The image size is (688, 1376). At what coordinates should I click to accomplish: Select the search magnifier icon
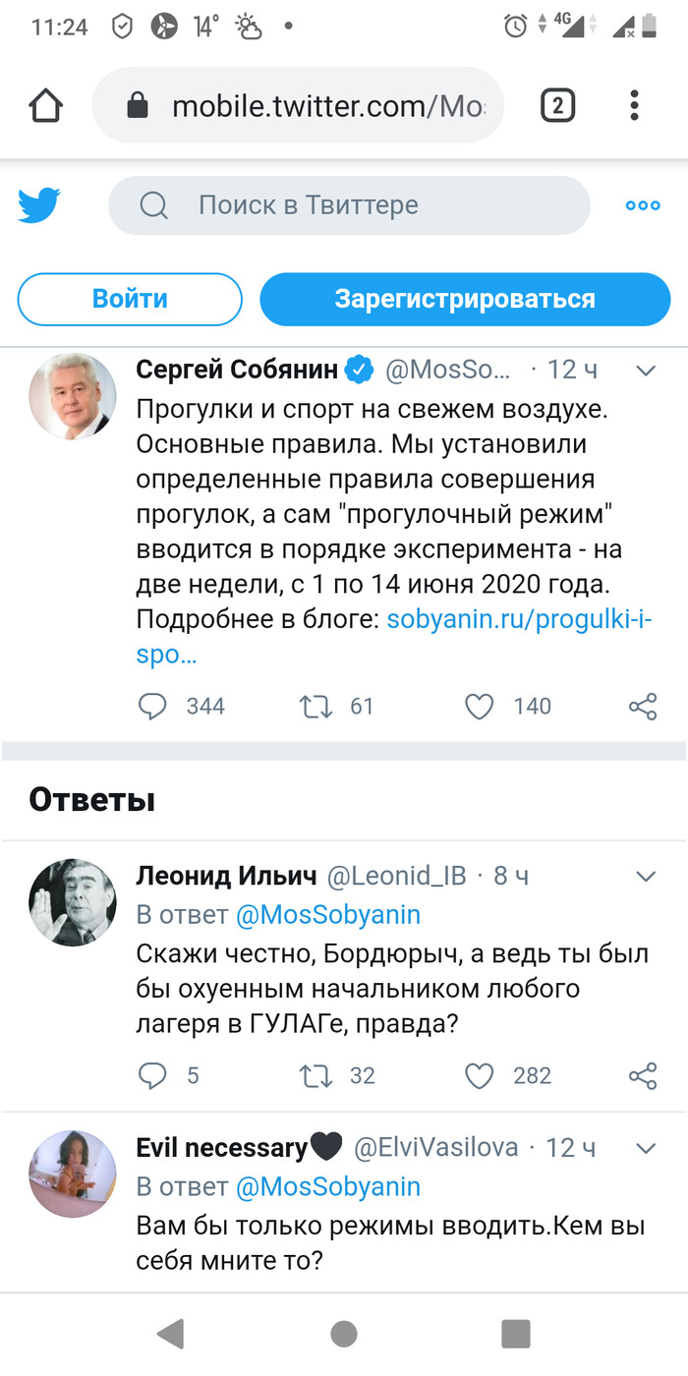(153, 205)
